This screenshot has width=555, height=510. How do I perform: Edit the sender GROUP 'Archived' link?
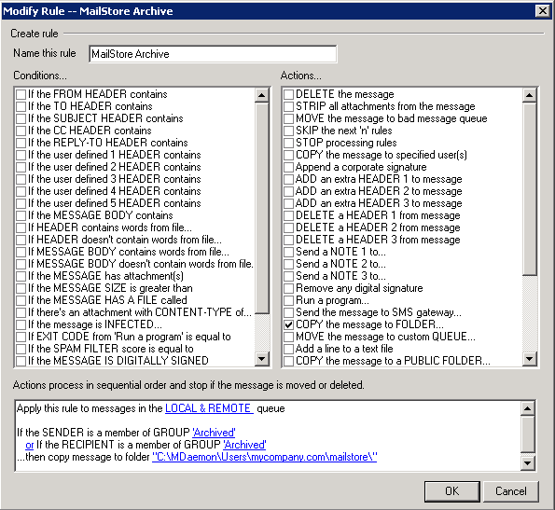click(x=214, y=433)
